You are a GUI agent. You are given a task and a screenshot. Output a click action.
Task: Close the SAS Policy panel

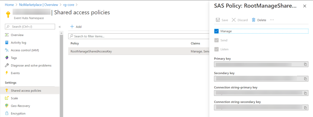(x=305, y=6)
